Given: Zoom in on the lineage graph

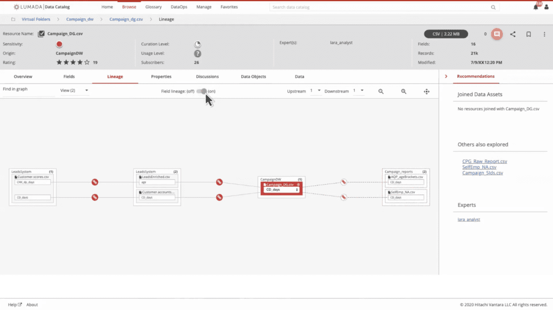Looking at the screenshot, I should click(x=403, y=91).
